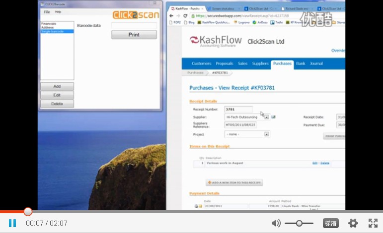
Task: Open the File menu in Click2Barcode
Action: pos(47,12)
